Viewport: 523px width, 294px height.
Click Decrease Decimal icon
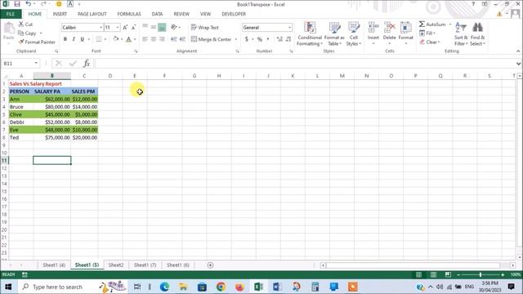(288, 39)
